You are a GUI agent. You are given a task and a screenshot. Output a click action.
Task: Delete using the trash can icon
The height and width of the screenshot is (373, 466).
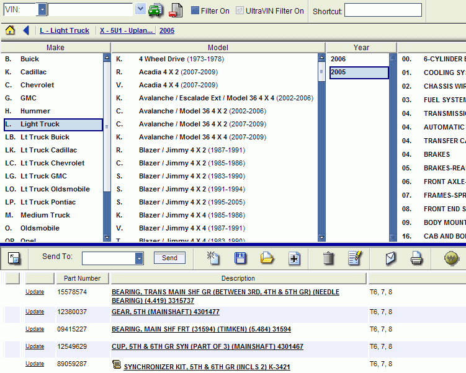coord(328,258)
